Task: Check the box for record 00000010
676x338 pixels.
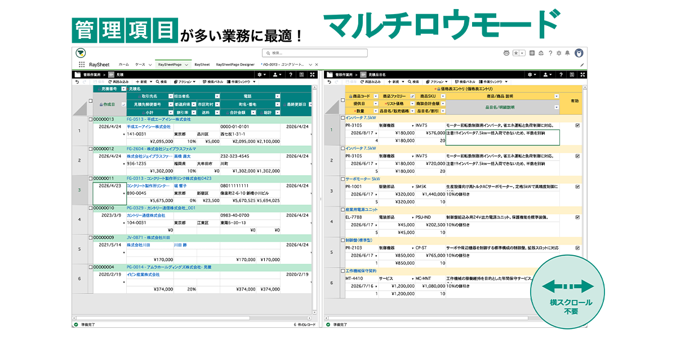Action: [91, 208]
